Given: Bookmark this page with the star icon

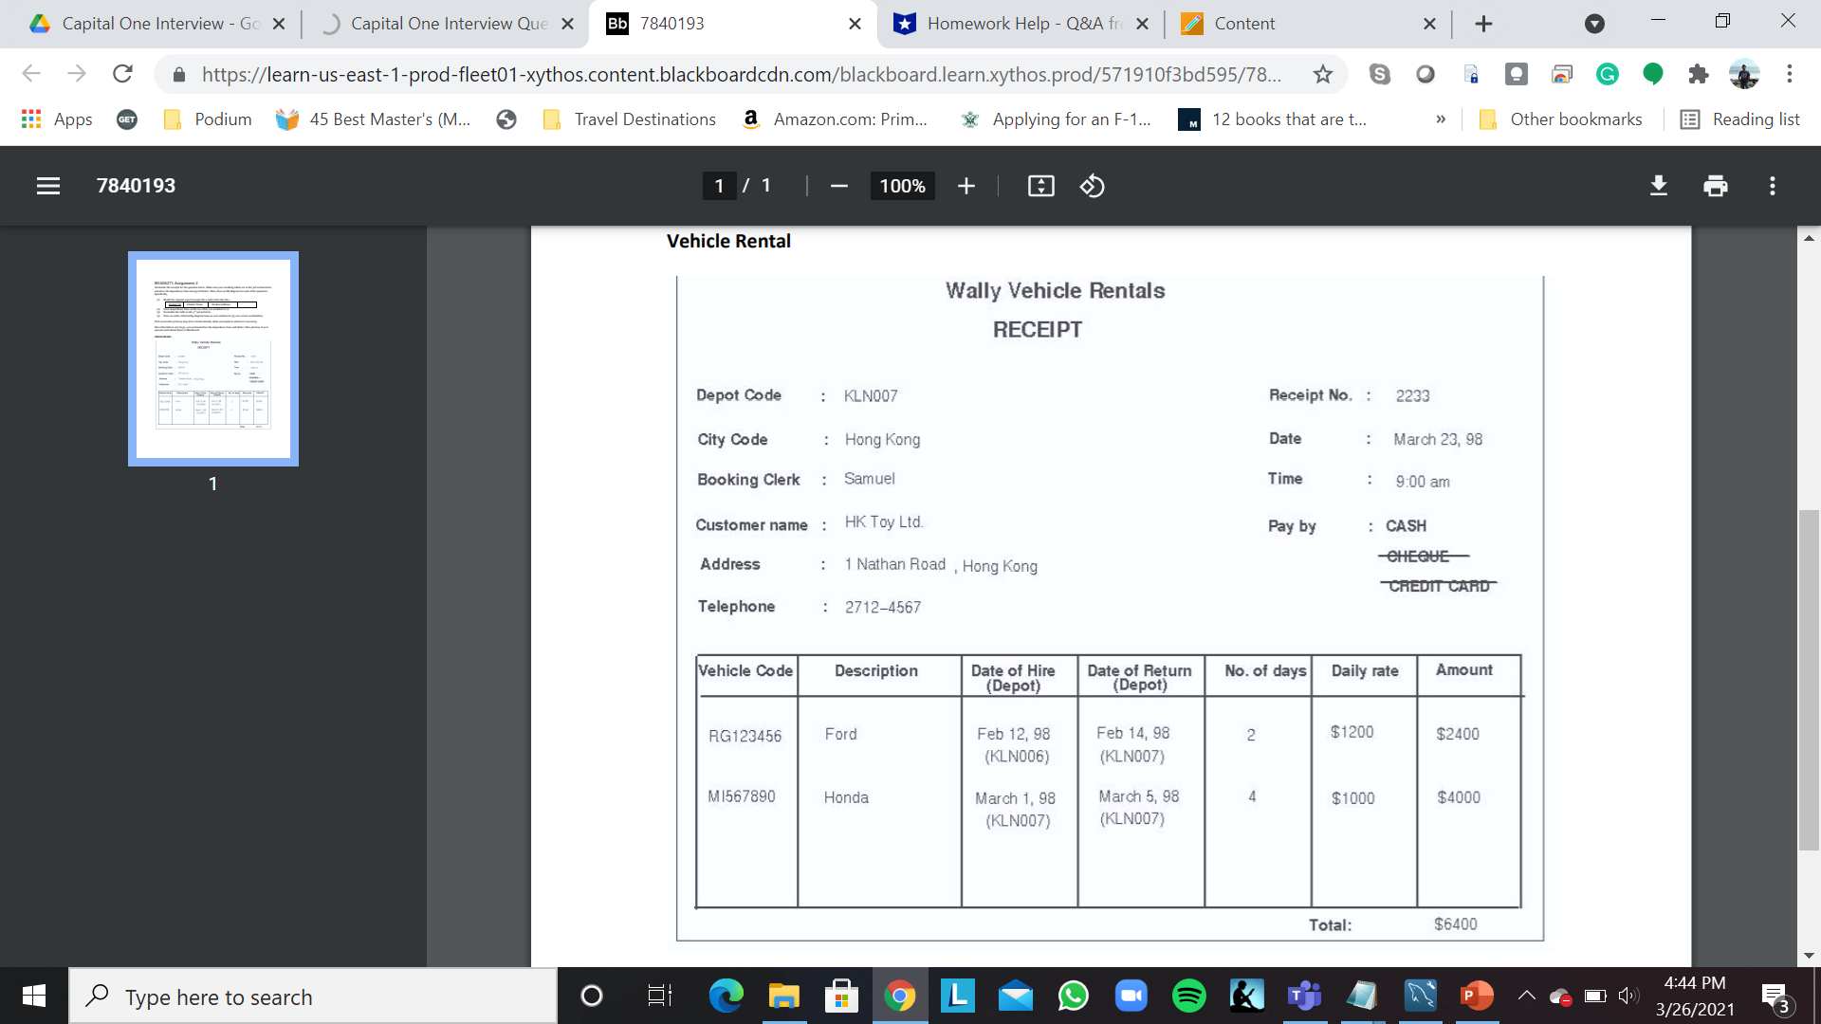Looking at the screenshot, I should (x=1322, y=73).
